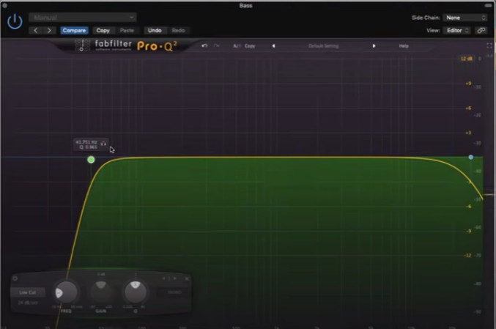Screen dimensions: 496x329
Task: Select next FabFilter preset arrow
Action: 374,46
